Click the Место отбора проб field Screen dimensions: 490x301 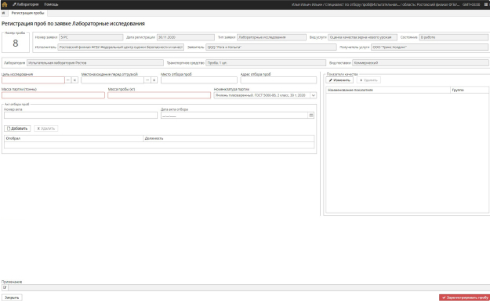199,81
